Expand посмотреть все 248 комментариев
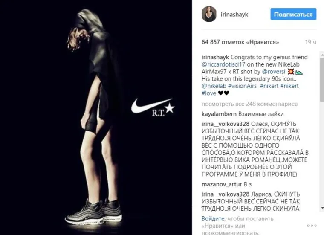 pos(250,104)
